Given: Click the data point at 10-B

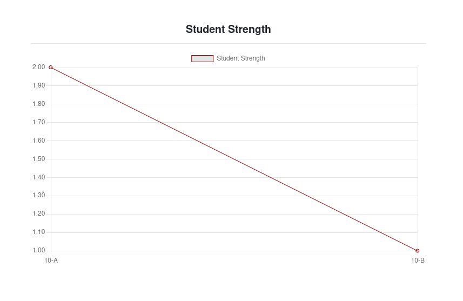Looking at the screenshot, I should [x=418, y=251].
